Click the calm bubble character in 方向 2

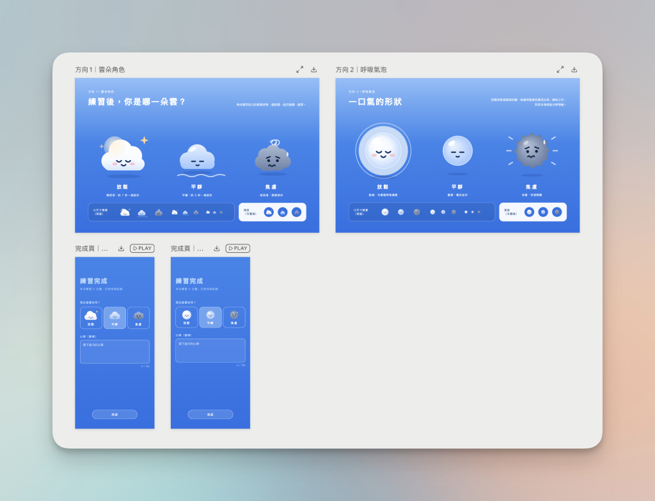click(x=457, y=151)
